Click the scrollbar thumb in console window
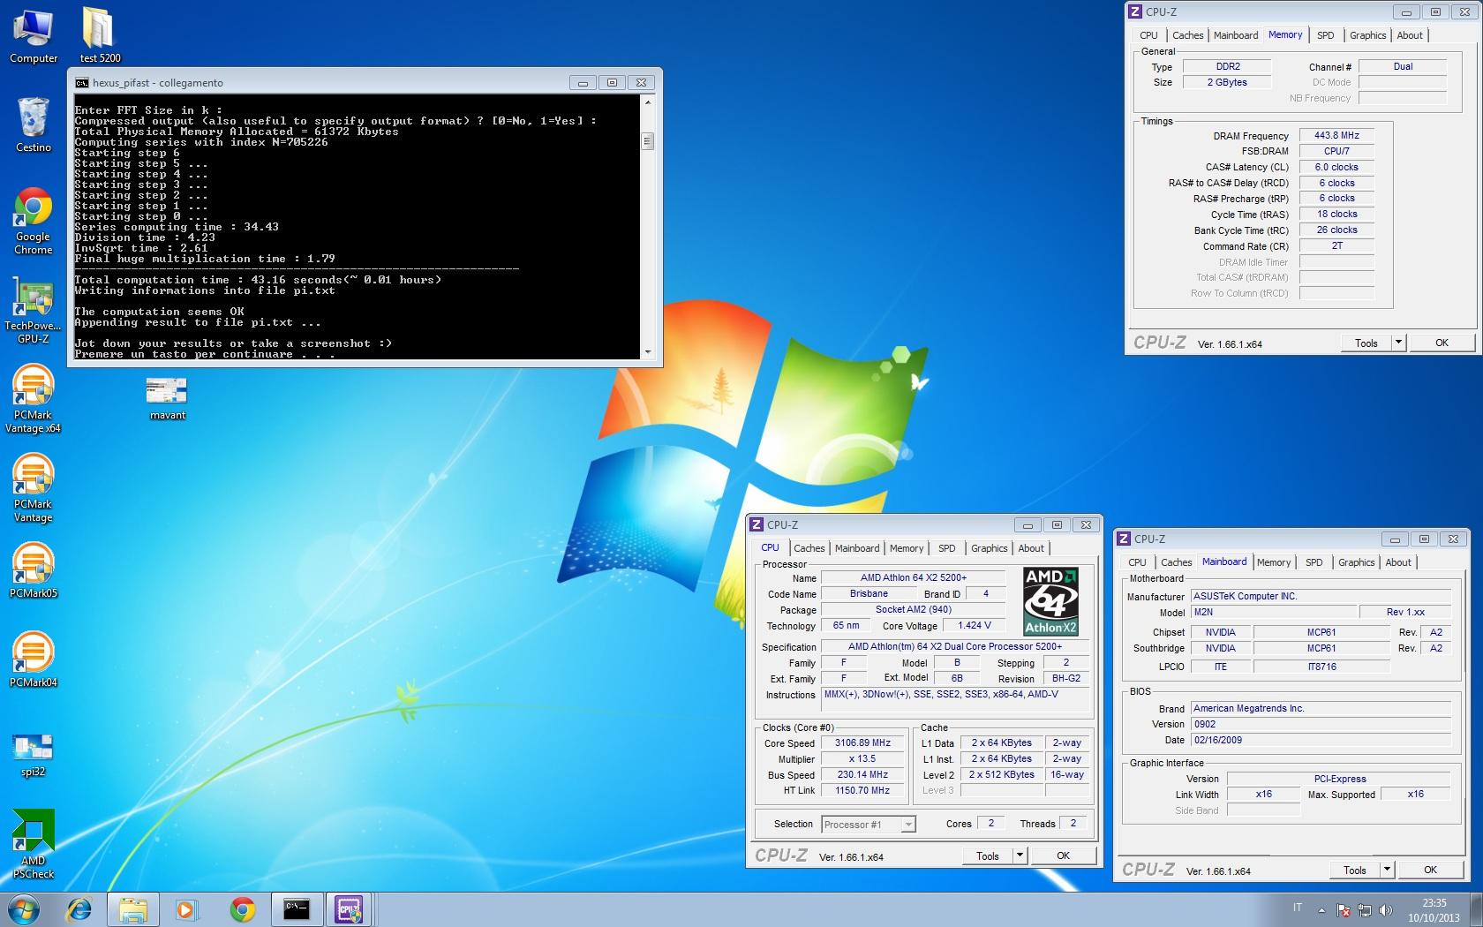Viewport: 1483px width, 927px height. tap(647, 141)
